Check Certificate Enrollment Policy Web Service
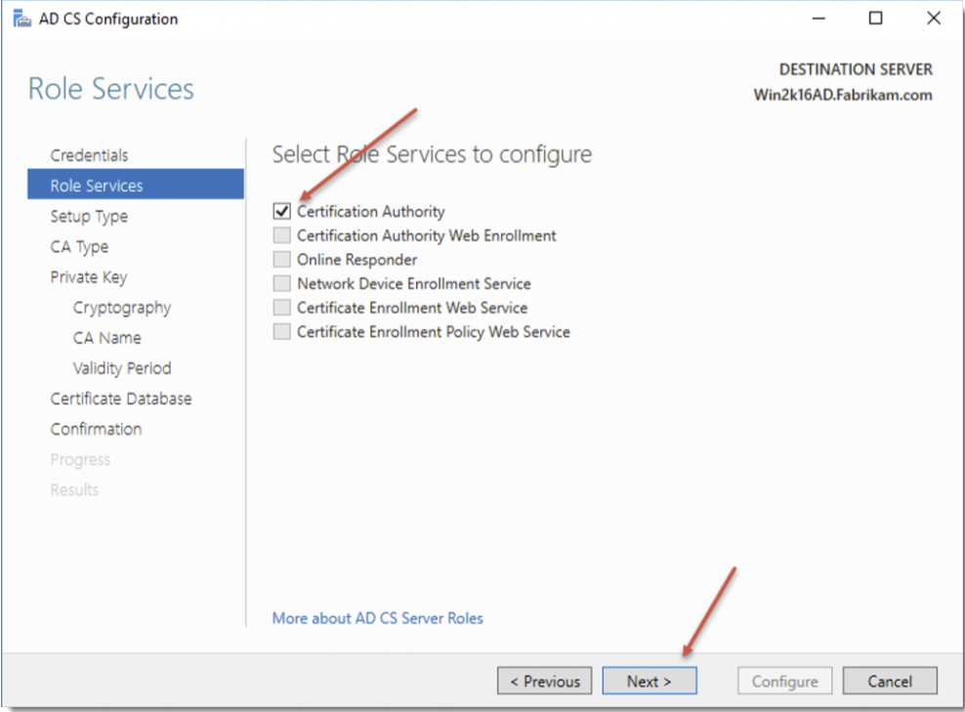The image size is (965, 712). [x=282, y=332]
